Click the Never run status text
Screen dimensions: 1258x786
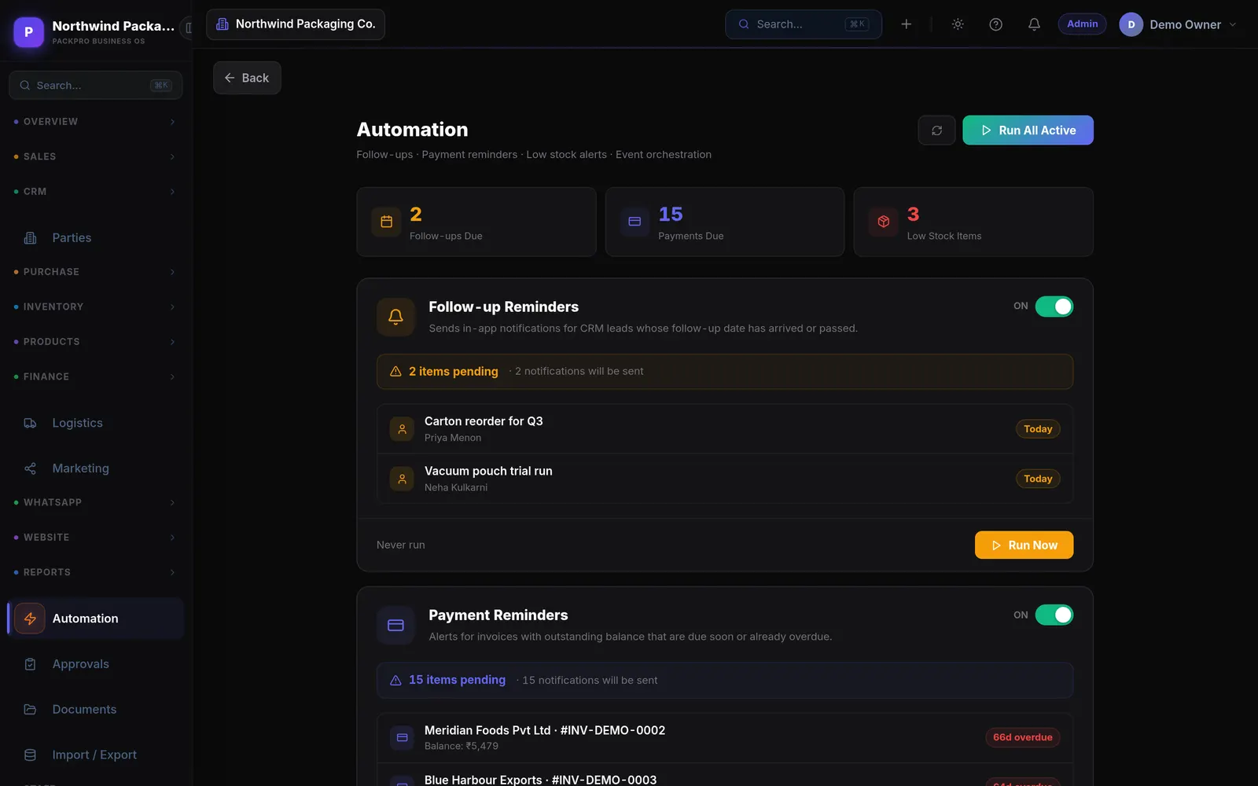coord(400,545)
